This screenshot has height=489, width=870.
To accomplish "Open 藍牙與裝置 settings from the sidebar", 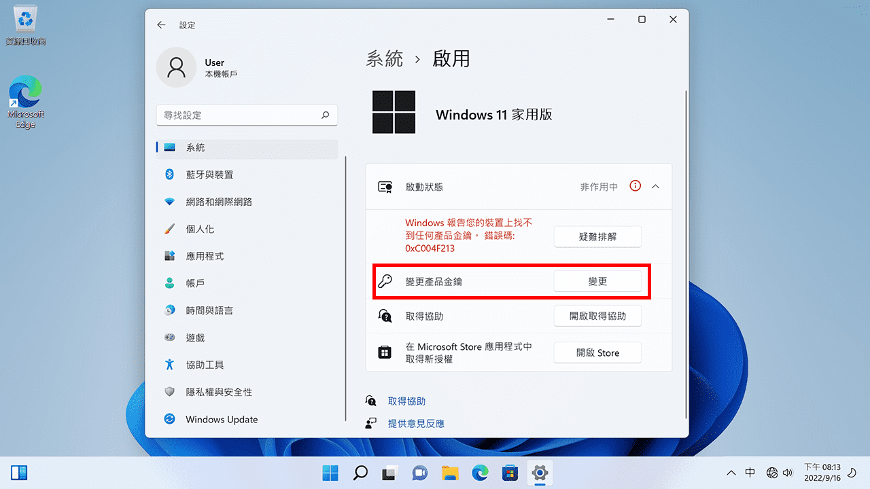I will [207, 175].
